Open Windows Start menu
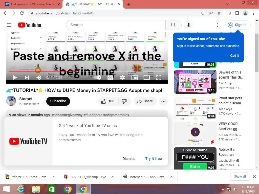Image resolution: width=259 pixels, height=194 pixels. [6, 189]
